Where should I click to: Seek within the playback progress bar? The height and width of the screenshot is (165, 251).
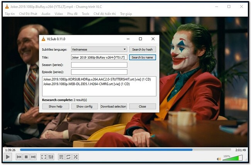point(126,150)
